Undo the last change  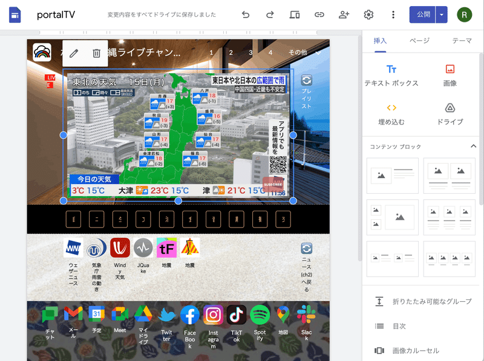[x=246, y=14]
